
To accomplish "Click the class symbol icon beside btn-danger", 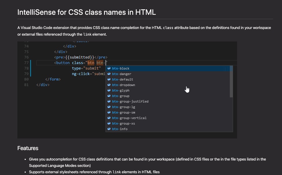I will point(109,74).
